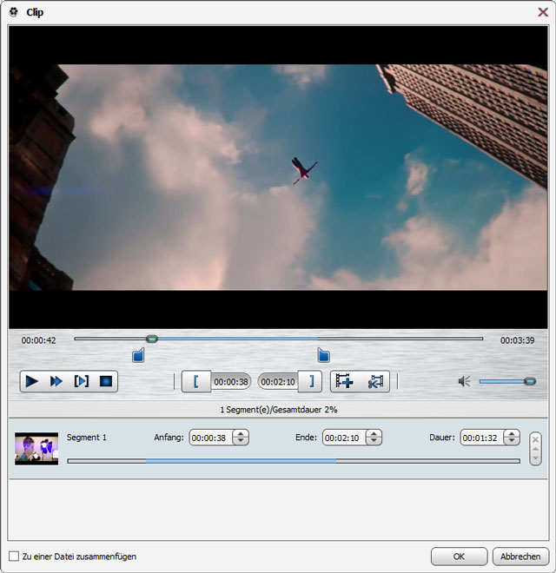Viewport: 556px width, 573px height.
Task: Split the clip with the scissors icon
Action: coord(375,381)
